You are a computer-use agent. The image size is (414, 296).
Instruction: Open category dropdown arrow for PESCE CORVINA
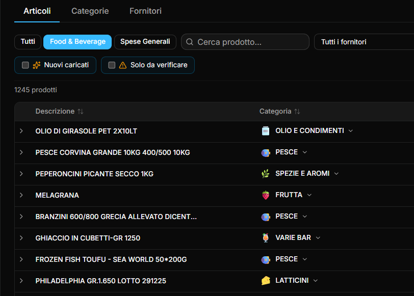click(305, 152)
